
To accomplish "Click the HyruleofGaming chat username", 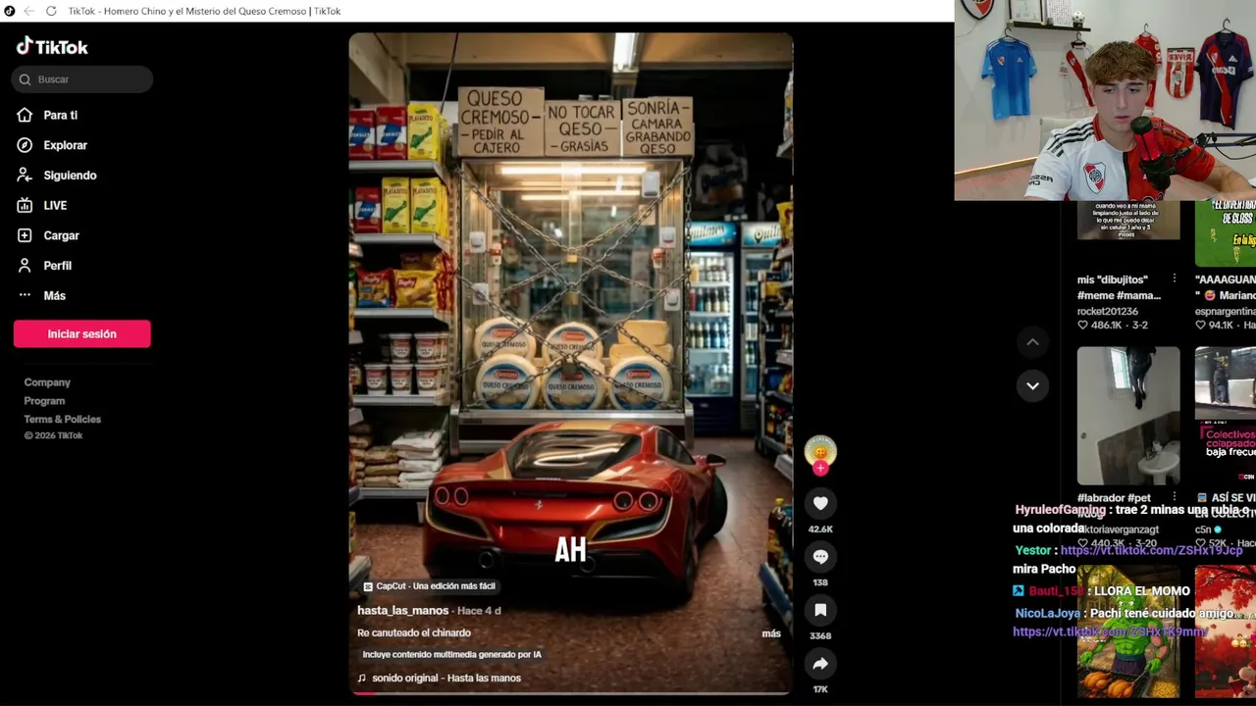I will pos(1060,510).
